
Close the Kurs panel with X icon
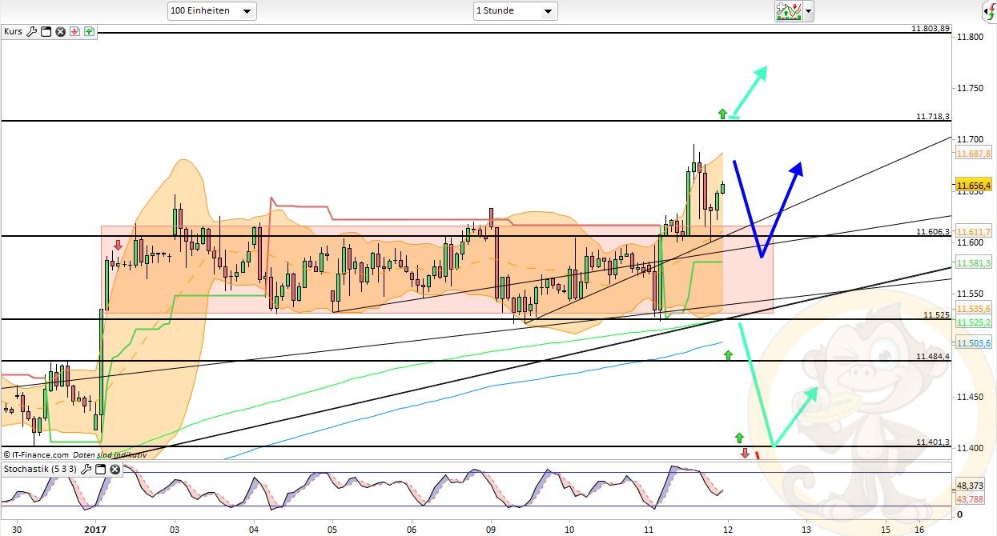pyautogui.click(x=60, y=32)
